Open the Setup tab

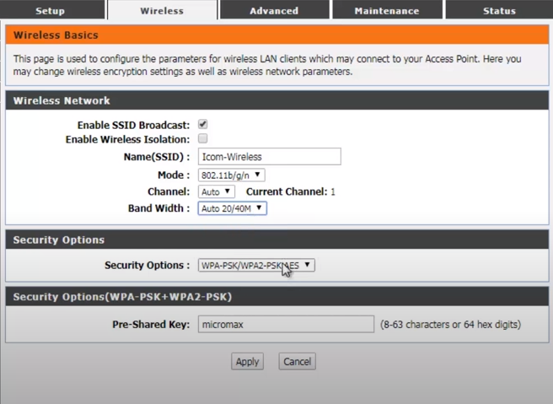coord(51,11)
